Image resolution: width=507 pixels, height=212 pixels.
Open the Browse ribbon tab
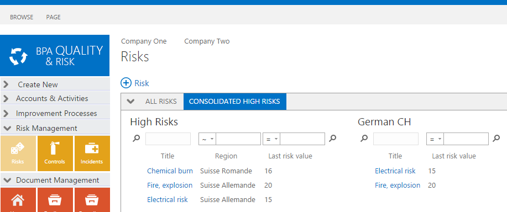point(22,17)
